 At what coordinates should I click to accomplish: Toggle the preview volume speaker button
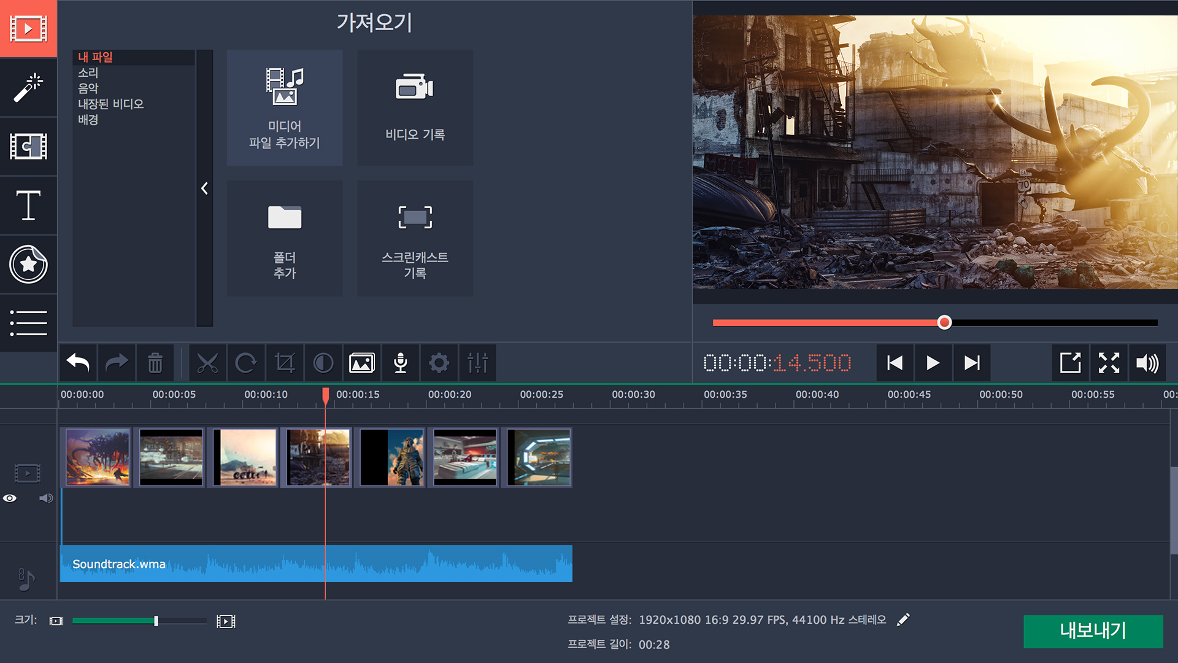1147,363
